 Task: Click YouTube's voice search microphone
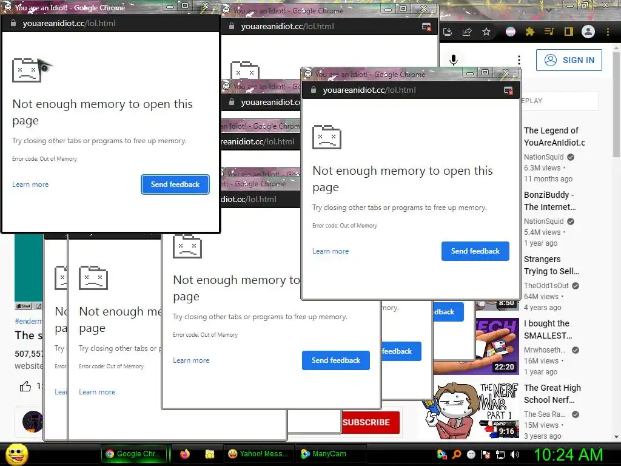coord(454,60)
